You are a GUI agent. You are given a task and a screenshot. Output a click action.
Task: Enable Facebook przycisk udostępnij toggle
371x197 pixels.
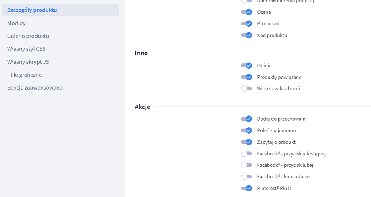coord(246,153)
